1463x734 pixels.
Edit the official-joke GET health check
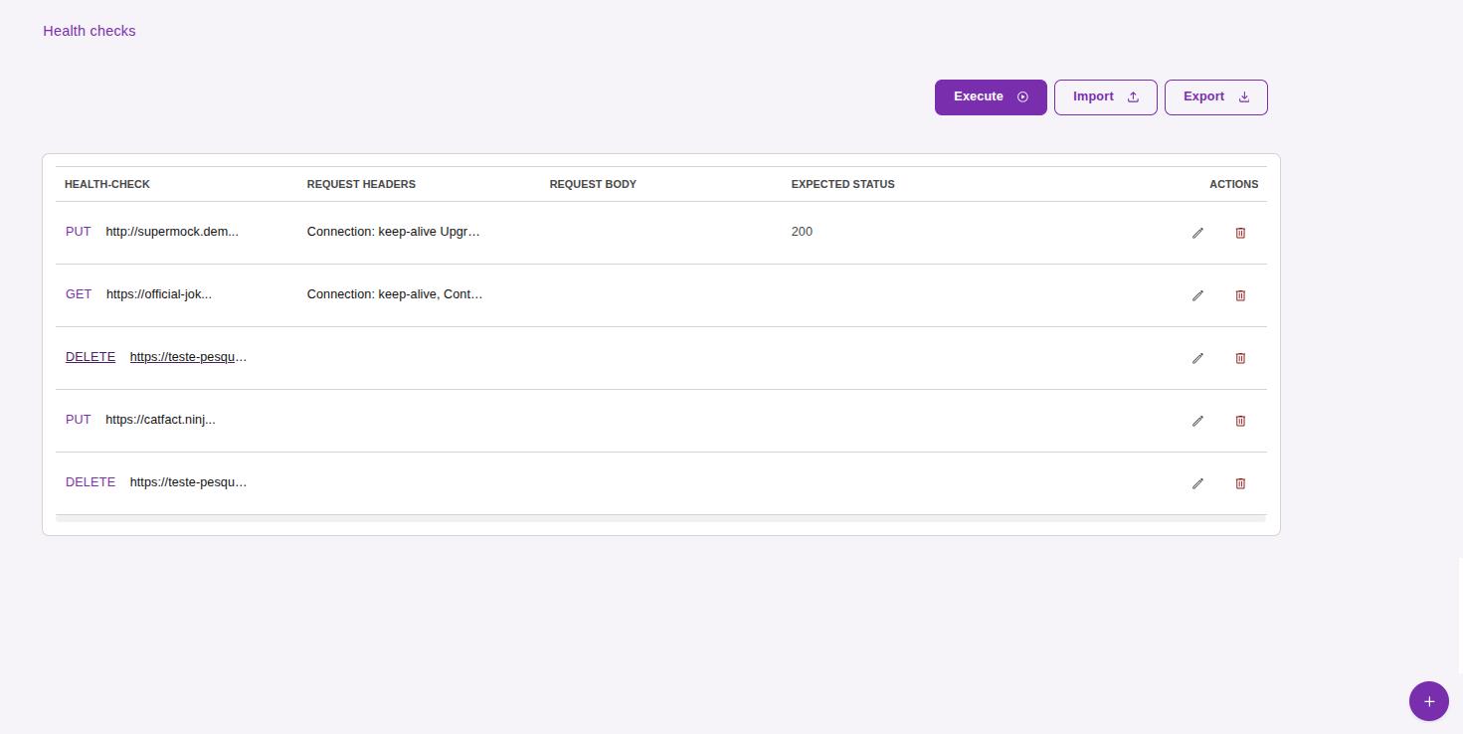1197,295
